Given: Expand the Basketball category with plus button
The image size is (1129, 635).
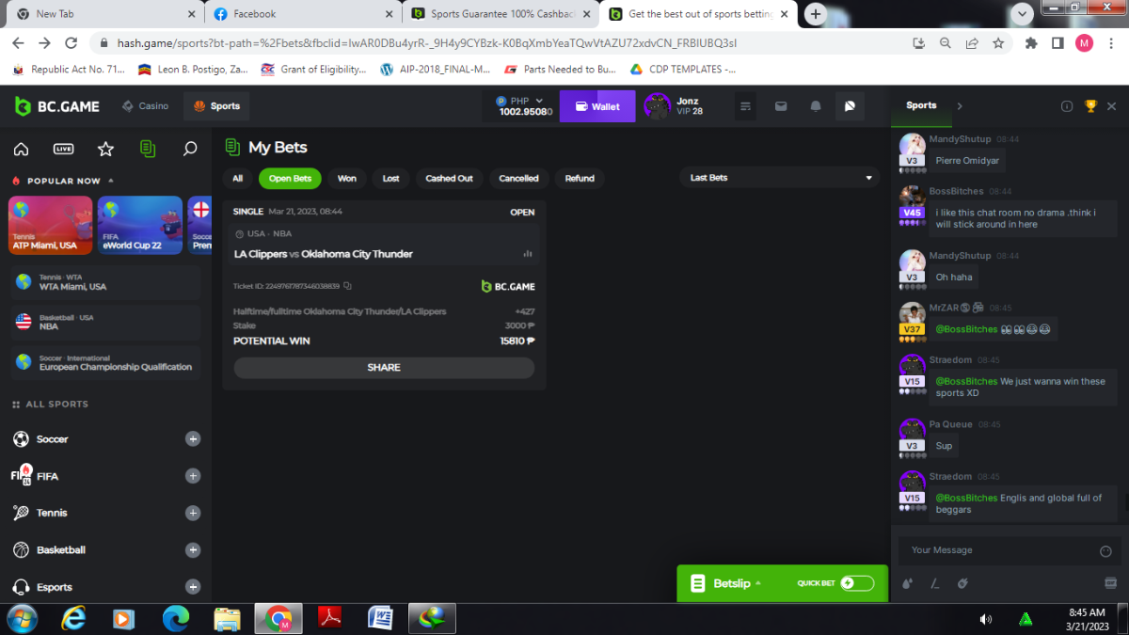Looking at the screenshot, I should click(x=193, y=550).
